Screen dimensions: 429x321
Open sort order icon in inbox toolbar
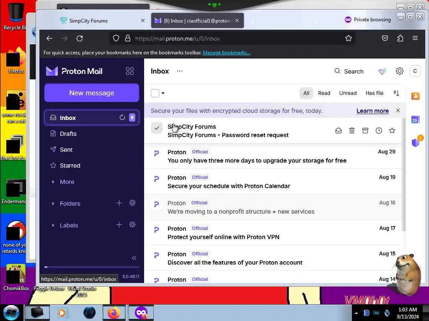click(x=396, y=93)
